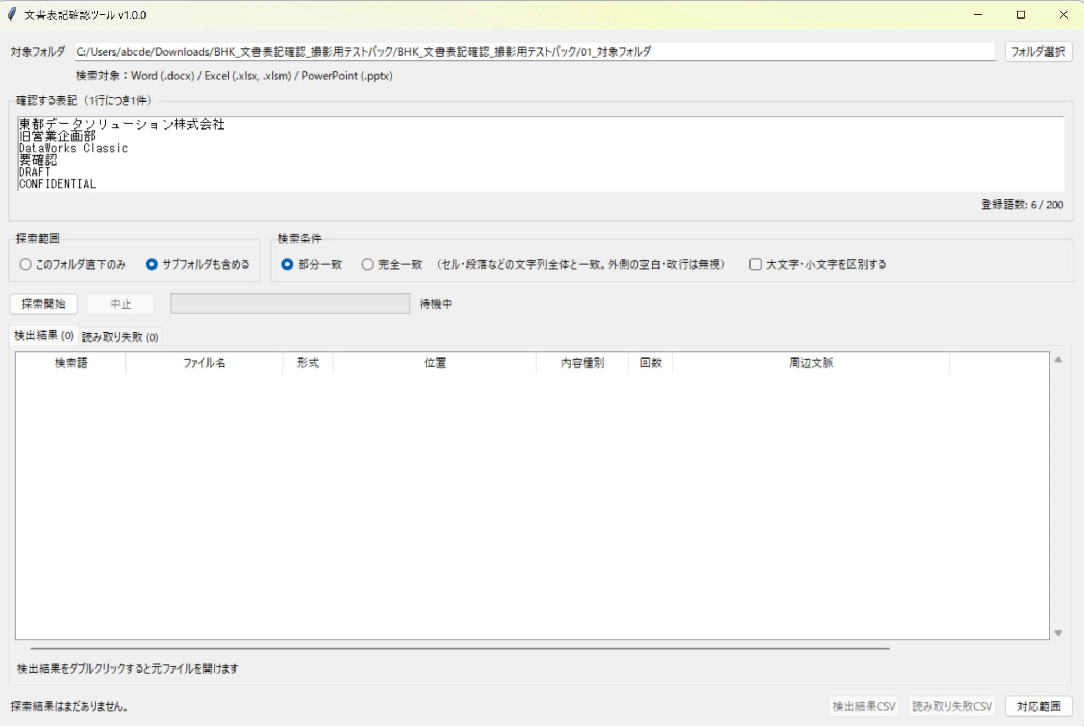Sort by 検索語 column header

pyautogui.click(x=71, y=363)
